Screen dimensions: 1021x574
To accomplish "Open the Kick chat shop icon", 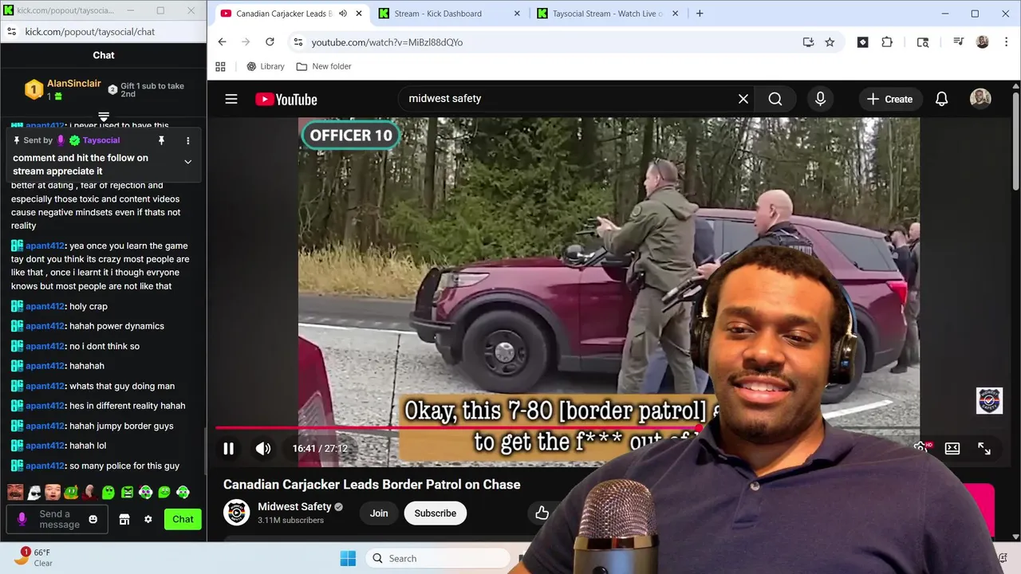I will click(x=124, y=519).
